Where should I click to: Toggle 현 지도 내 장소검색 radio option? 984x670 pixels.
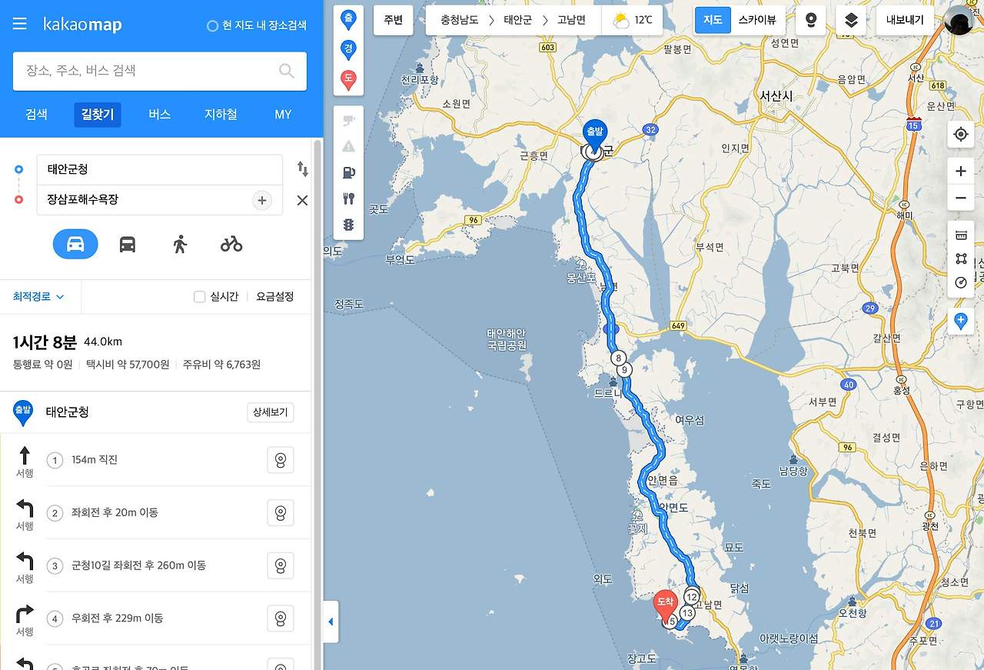click(213, 25)
